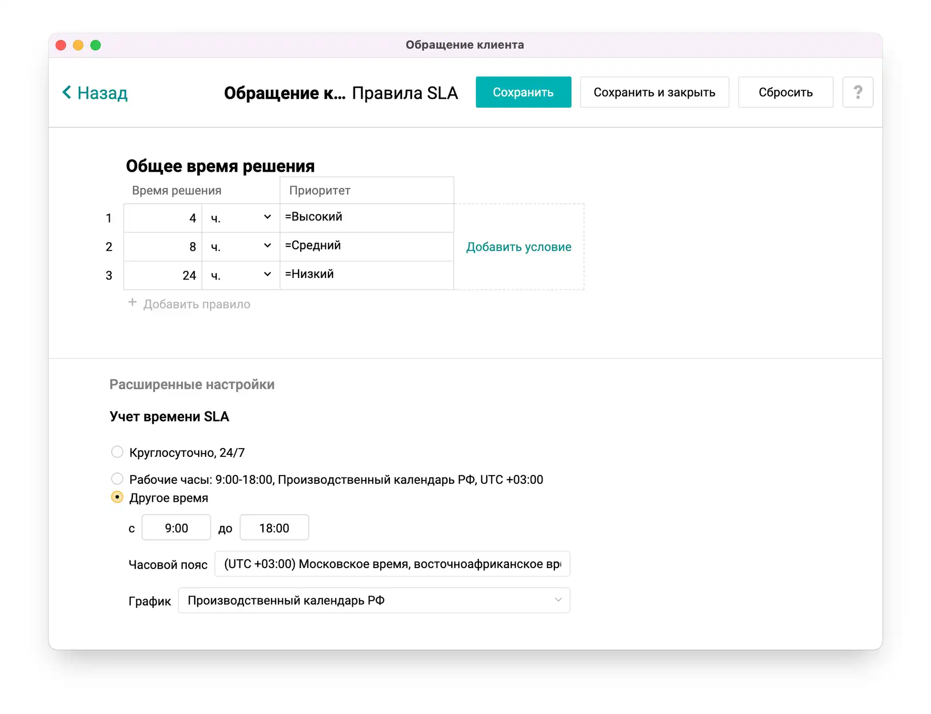931x714 pixels.
Task: Click the Общее время решения heading
Action: (x=220, y=166)
